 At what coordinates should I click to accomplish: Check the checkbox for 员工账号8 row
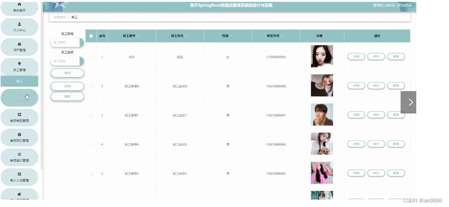[91, 86]
